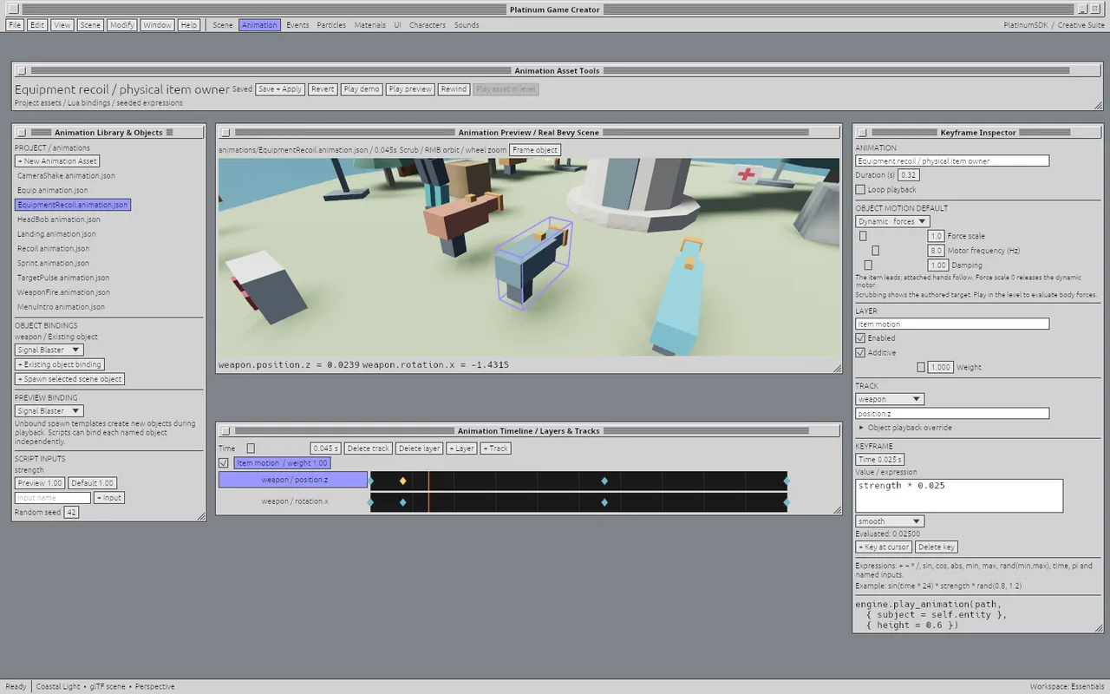Click the Animation Library & Objects title-bar box
The height and width of the screenshot is (694, 1110).
(22, 133)
